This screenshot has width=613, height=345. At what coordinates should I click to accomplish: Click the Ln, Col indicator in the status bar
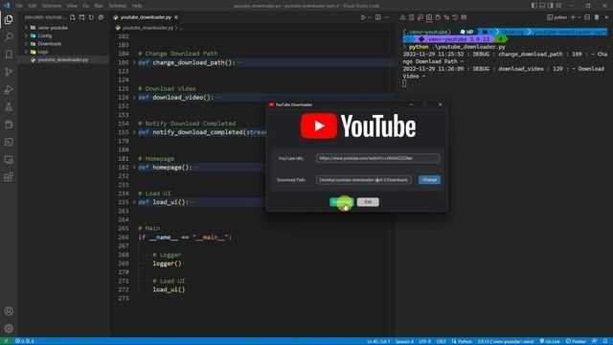(378, 341)
